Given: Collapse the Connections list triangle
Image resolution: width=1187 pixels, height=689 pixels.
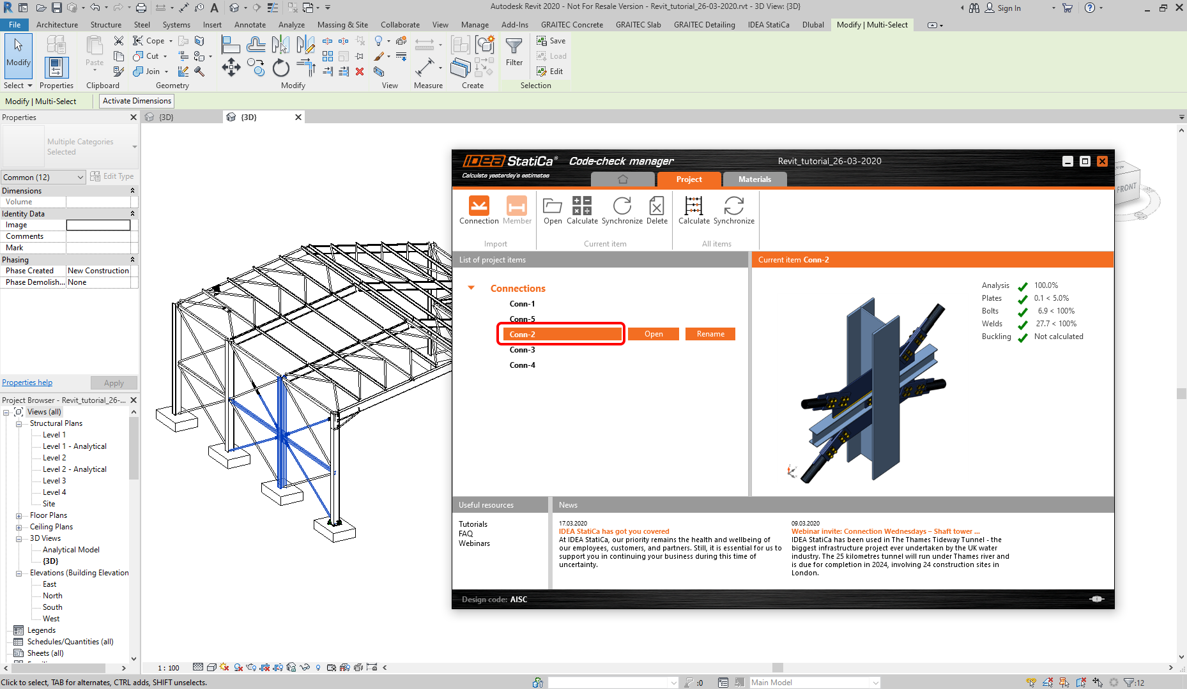Looking at the screenshot, I should click(471, 288).
